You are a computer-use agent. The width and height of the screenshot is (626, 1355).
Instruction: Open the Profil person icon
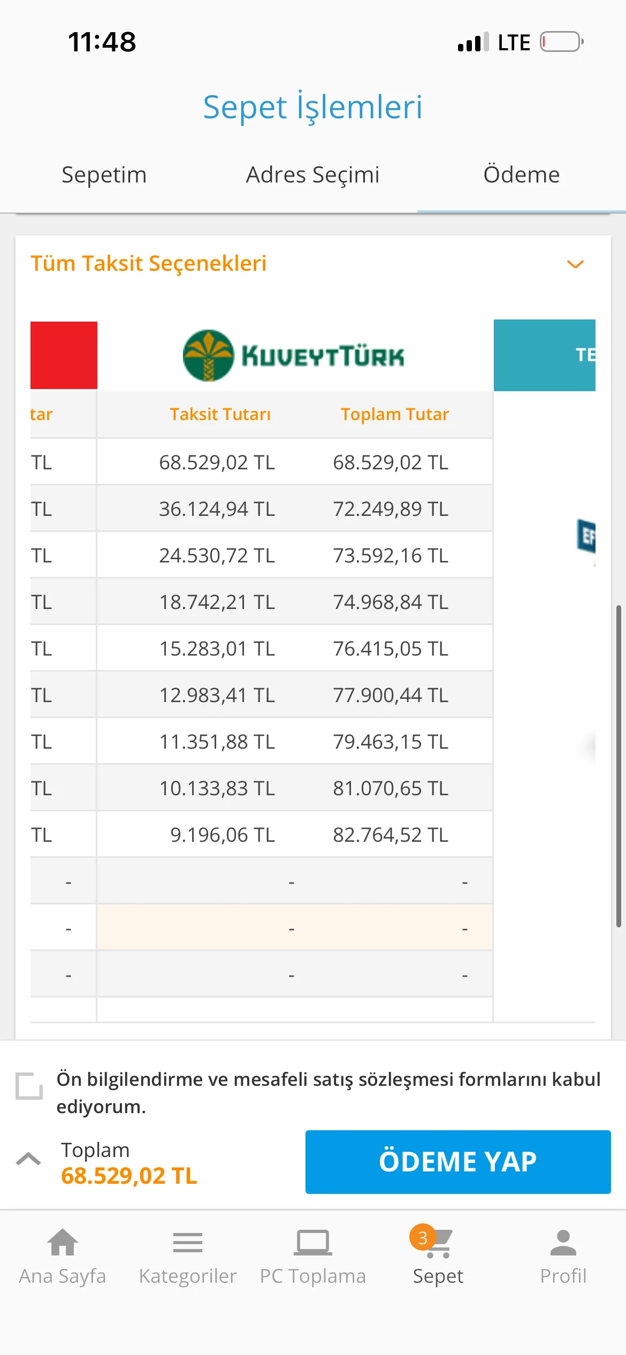pos(563,1242)
